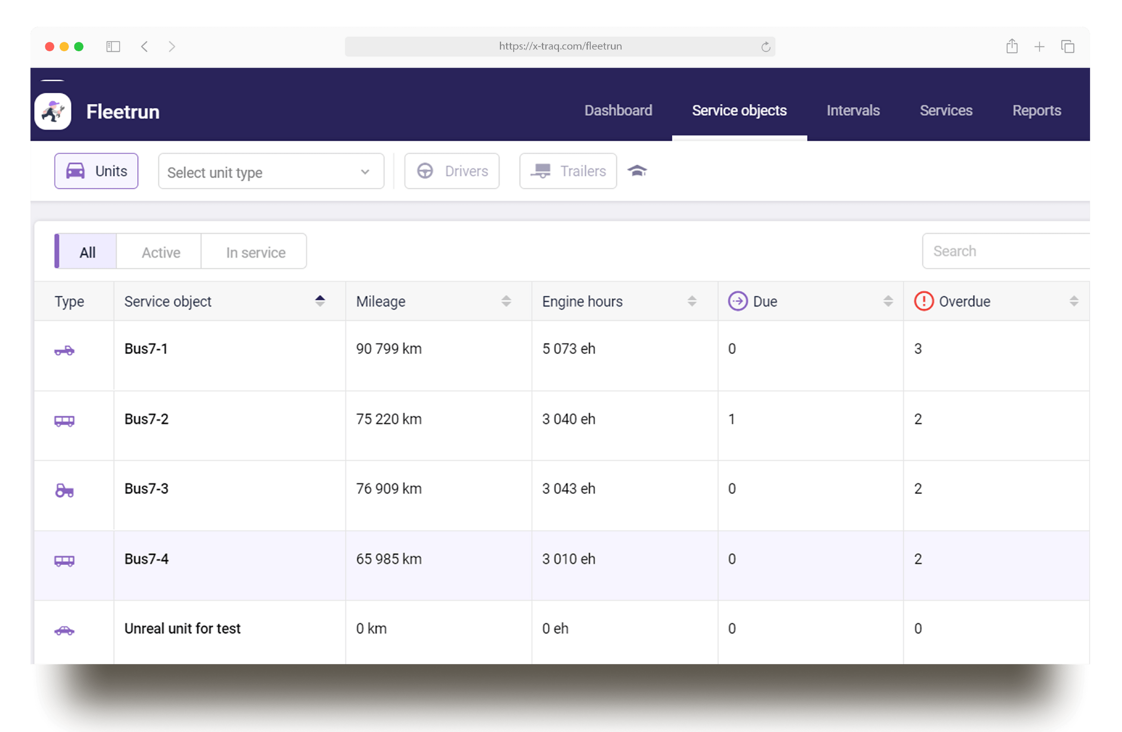Viewport: 1122px width, 732px height.
Task: Click the tractor type icon for Bus7-3
Action: pos(64,490)
